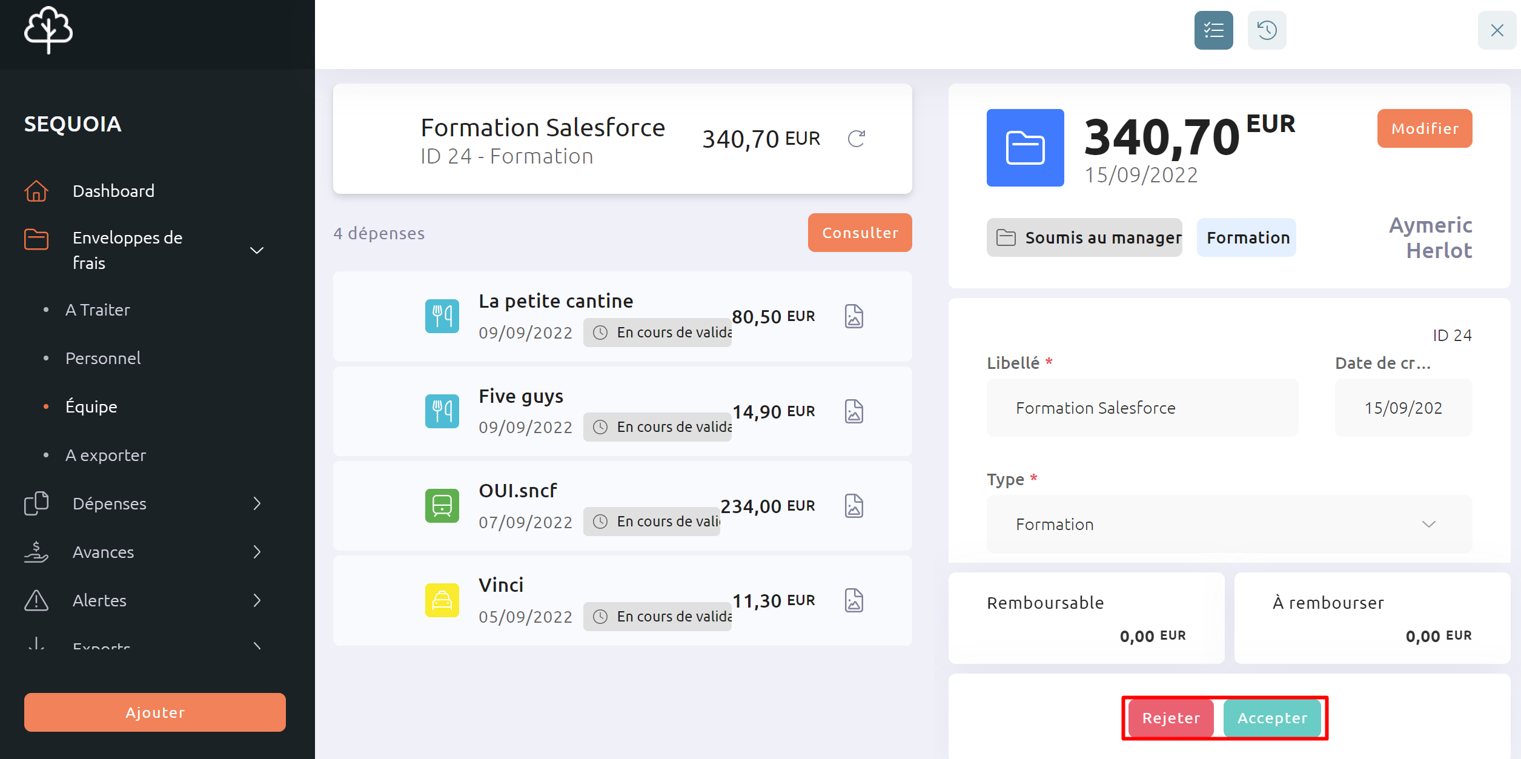The image size is (1521, 759).
Task: Go to Dashboard
Action: tap(113, 191)
